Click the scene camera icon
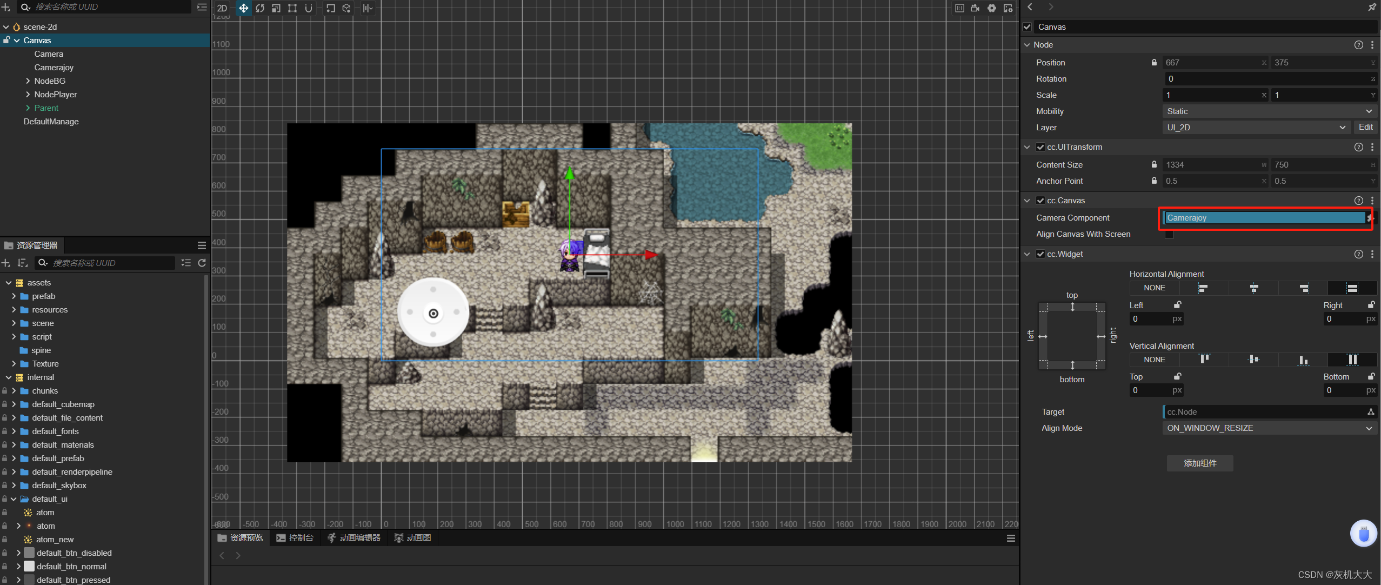Image resolution: width=1381 pixels, height=585 pixels. tap(976, 8)
